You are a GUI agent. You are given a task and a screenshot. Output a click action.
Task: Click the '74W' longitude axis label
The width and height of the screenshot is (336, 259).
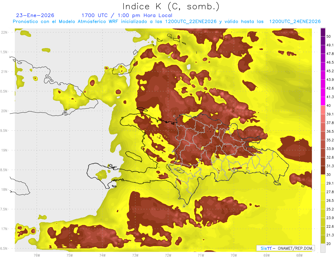[x=102, y=255]
